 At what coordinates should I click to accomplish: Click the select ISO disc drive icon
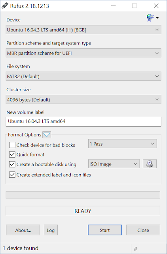[x=150, y=164]
